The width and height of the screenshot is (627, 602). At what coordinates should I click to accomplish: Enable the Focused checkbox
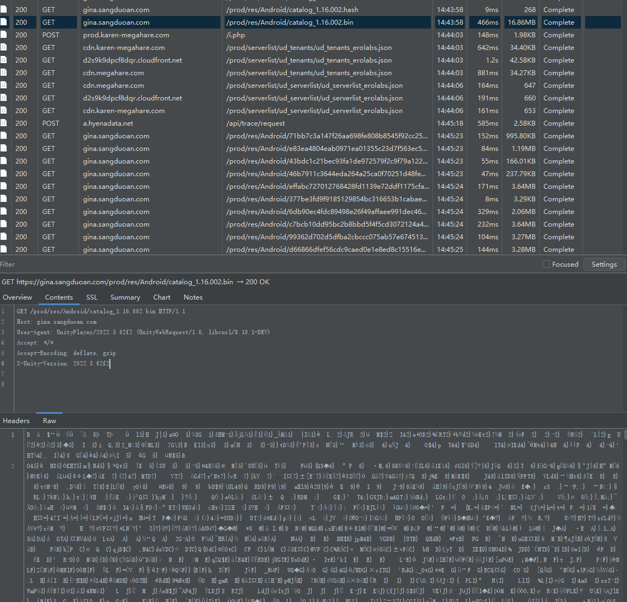click(546, 265)
